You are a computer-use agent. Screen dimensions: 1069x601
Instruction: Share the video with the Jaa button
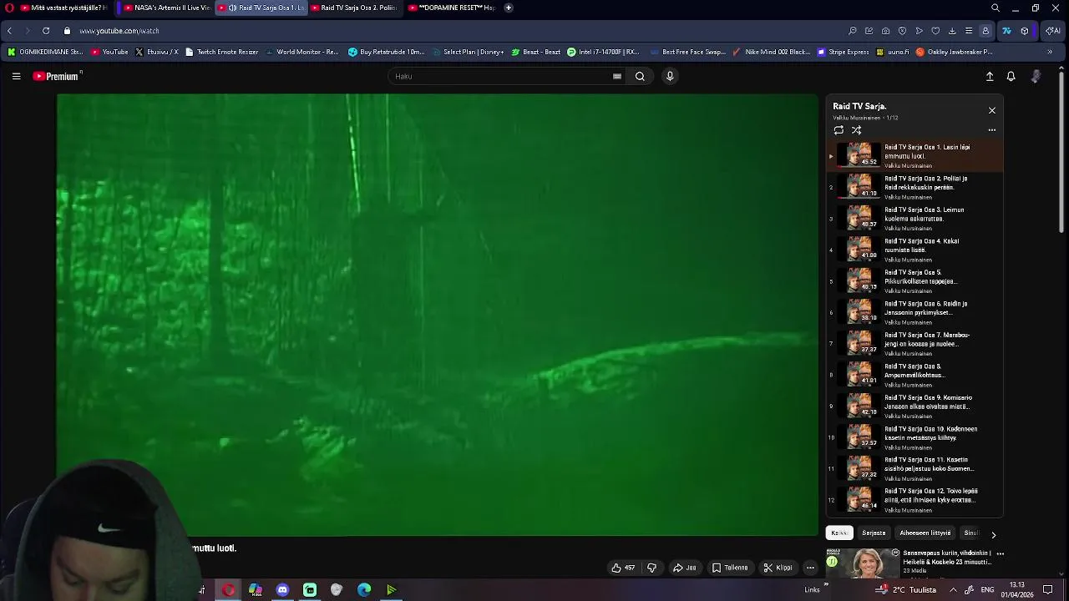685,568
